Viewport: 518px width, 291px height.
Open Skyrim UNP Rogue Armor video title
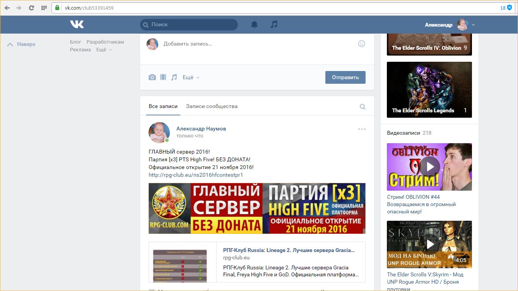point(425,281)
